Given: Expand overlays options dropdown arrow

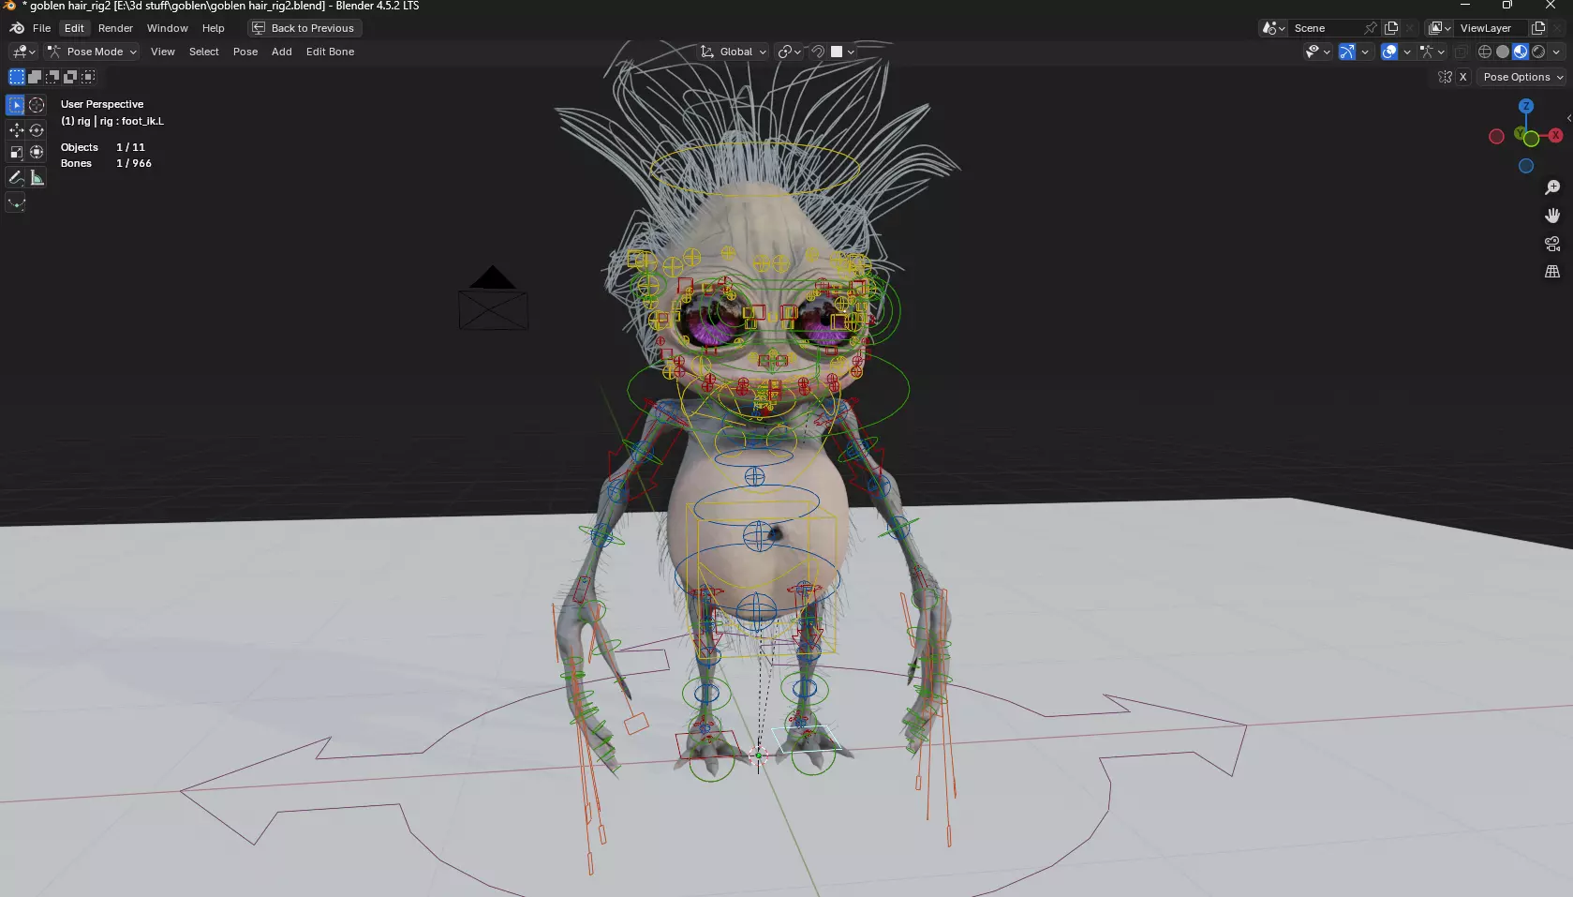Looking at the screenshot, I should tap(1407, 52).
